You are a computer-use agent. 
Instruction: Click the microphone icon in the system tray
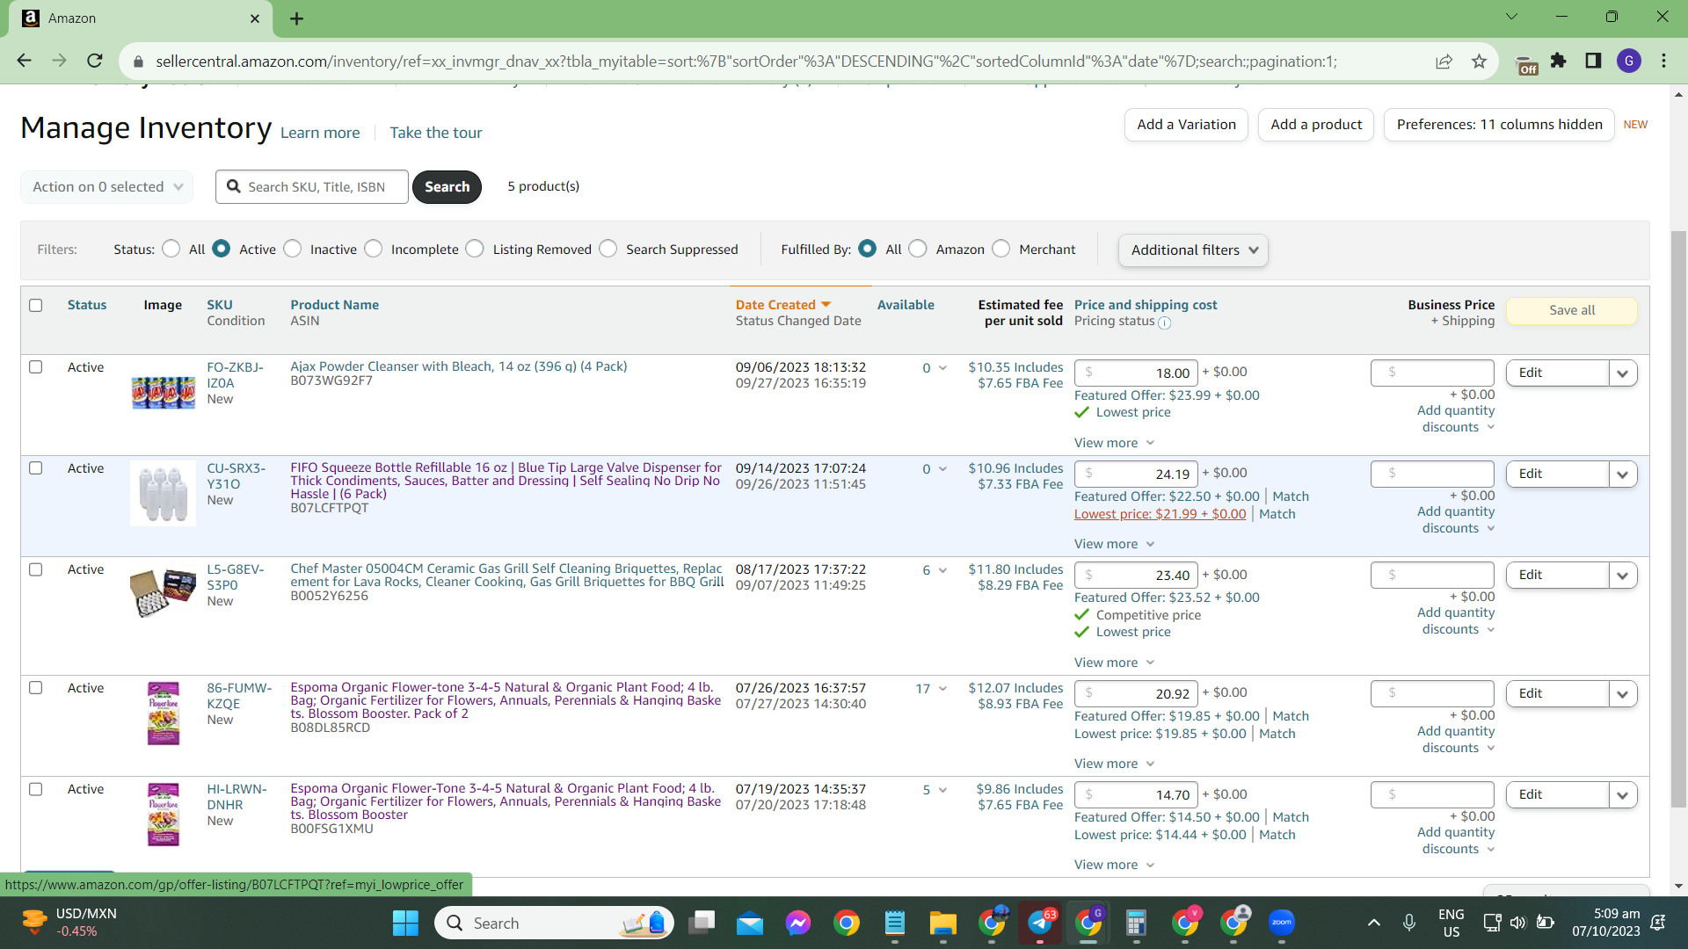click(1409, 923)
